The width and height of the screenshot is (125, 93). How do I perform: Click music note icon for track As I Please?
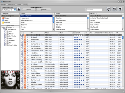(x=25, y=64)
